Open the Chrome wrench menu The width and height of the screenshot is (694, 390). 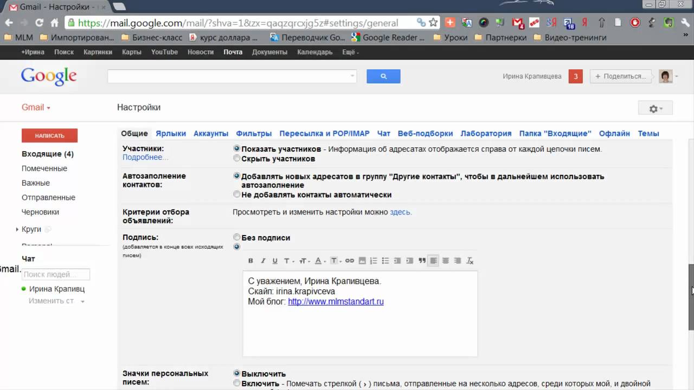[x=685, y=23]
